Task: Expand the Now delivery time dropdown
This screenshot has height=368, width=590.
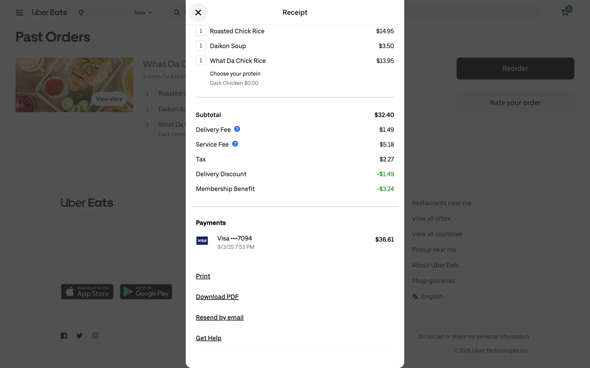Action: point(143,13)
